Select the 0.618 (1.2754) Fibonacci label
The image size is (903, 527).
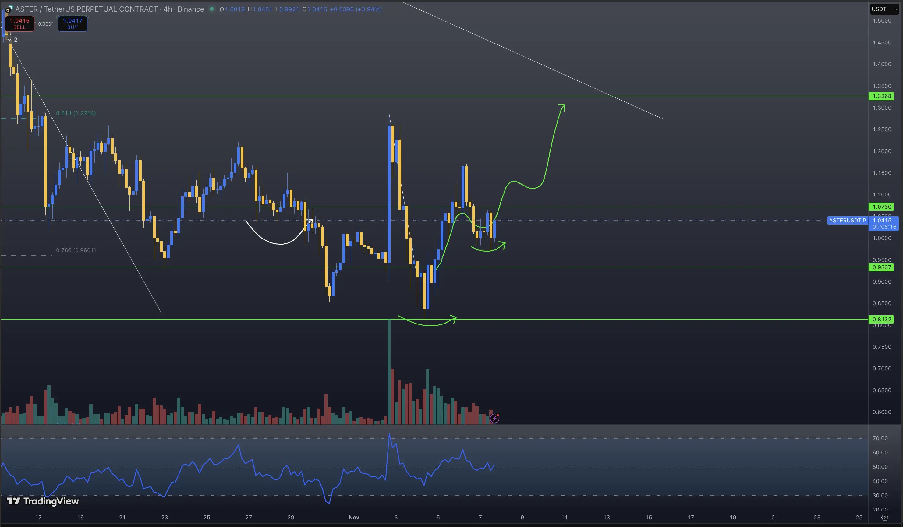coord(76,113)
